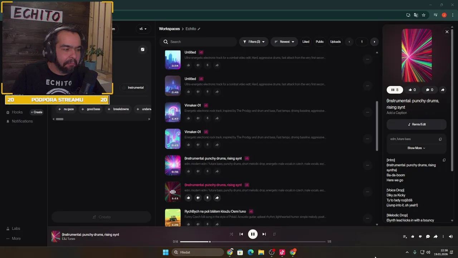Click '+ Create' next to Hooks
The image size is (458, 258).
[x=36, y=112]
